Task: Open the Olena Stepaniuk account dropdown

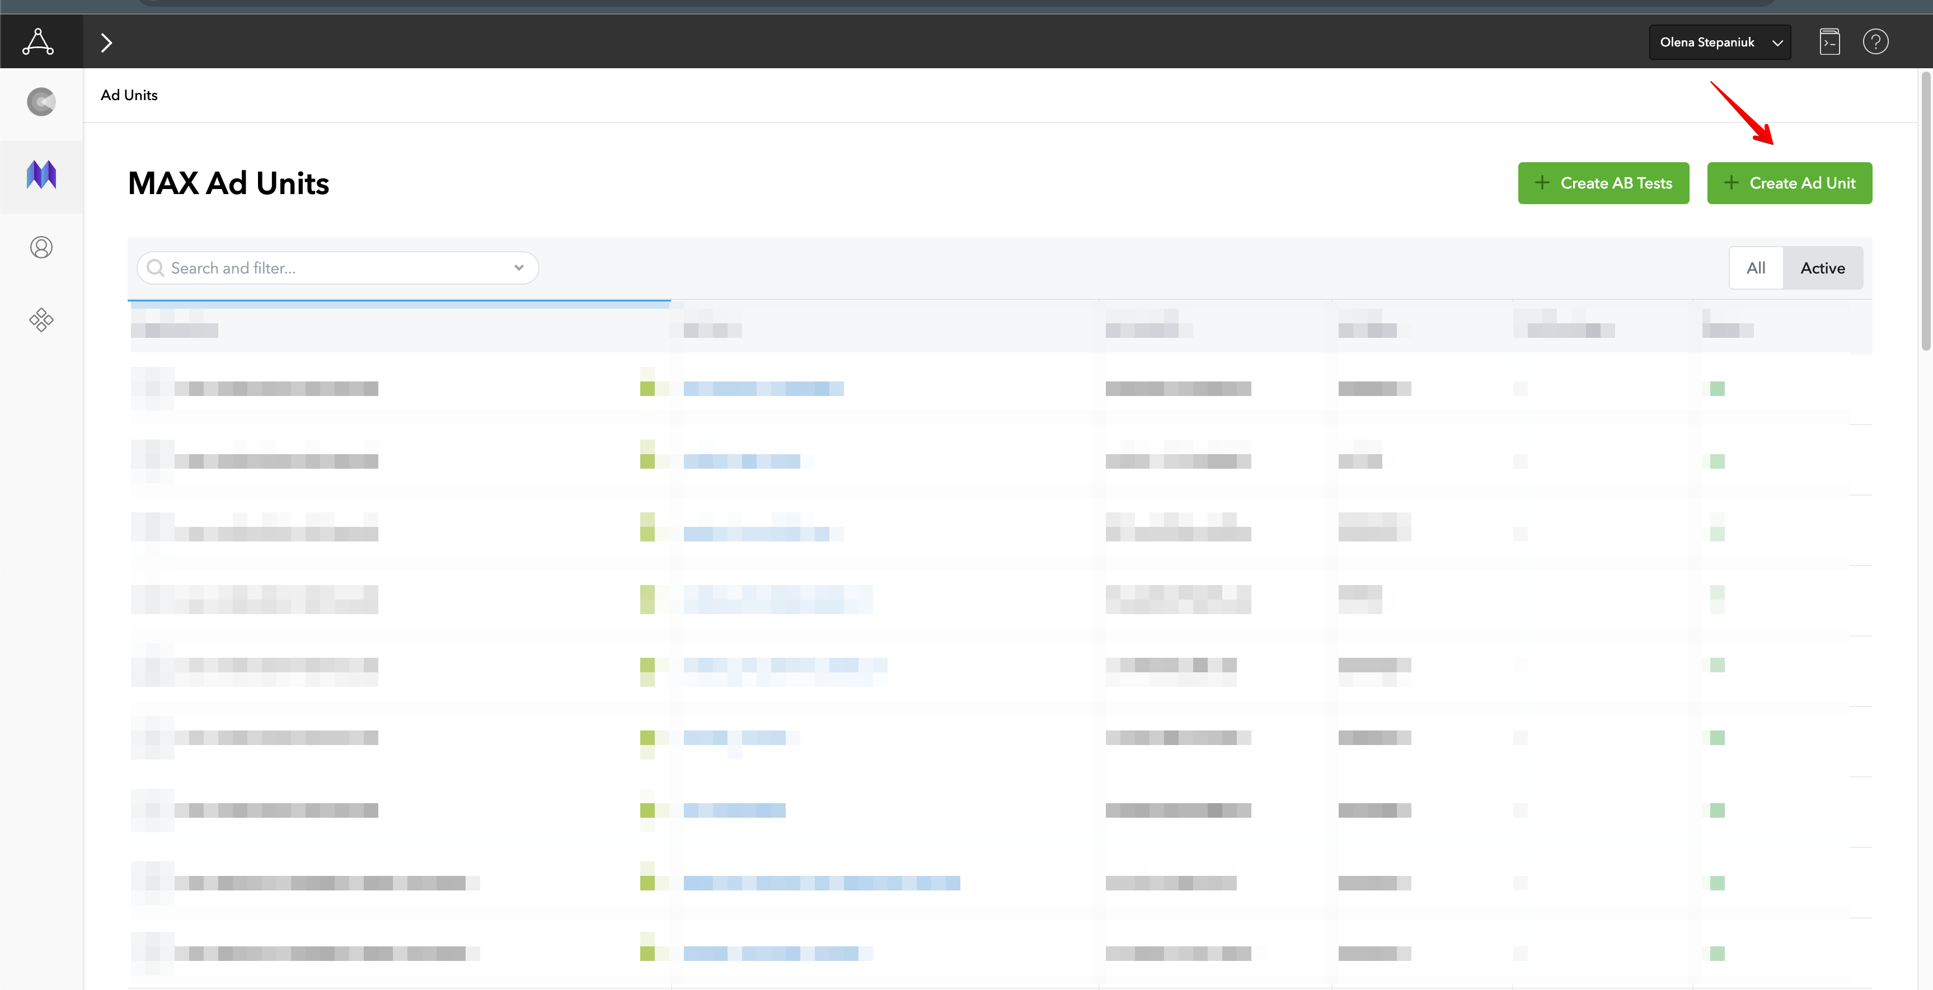Action: pos(1719,42)
